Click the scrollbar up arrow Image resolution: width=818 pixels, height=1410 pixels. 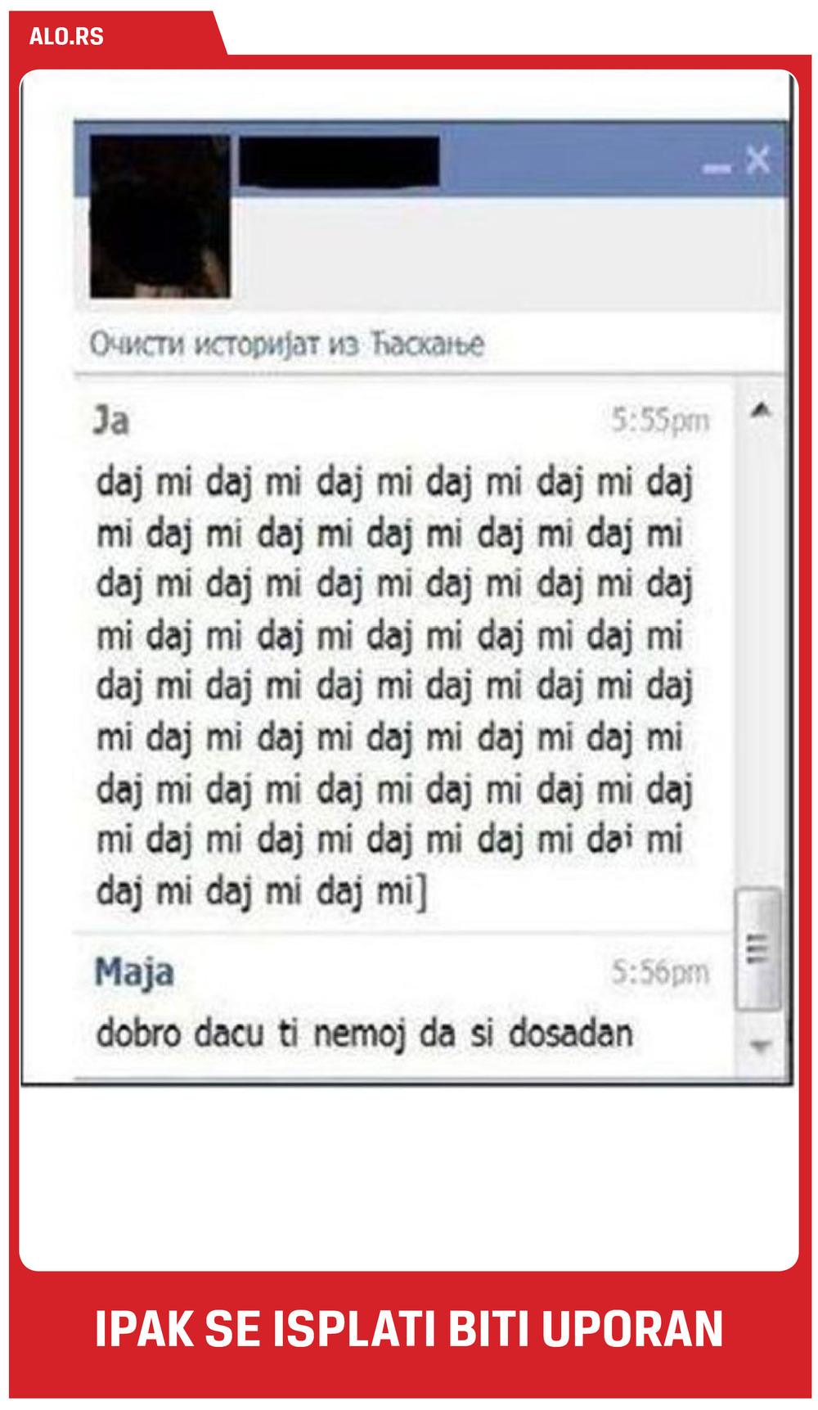point(761,410)
